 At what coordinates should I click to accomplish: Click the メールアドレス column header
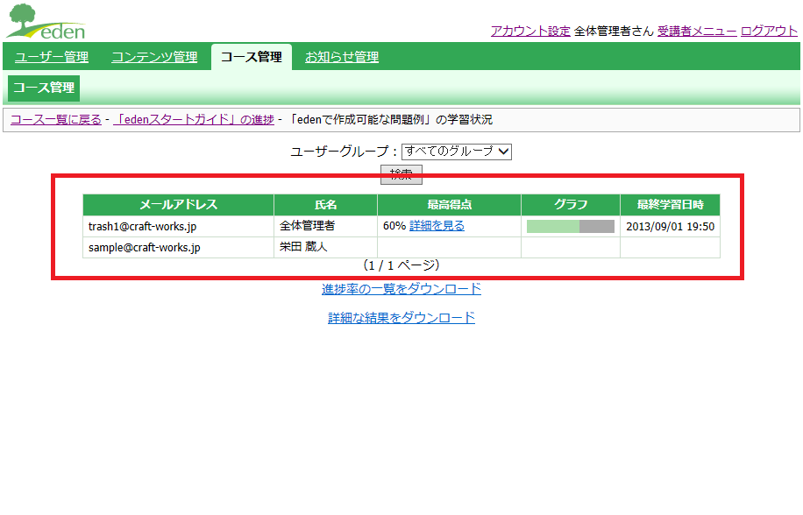[178, 205]
